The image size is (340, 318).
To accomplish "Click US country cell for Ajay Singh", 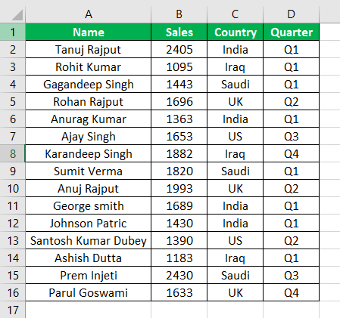I will (236, 136).
